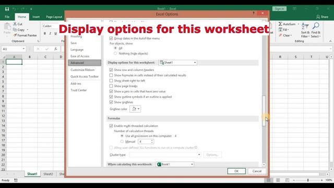
Task: Select Advanced category in options list
Action: [x=85, y=63]
